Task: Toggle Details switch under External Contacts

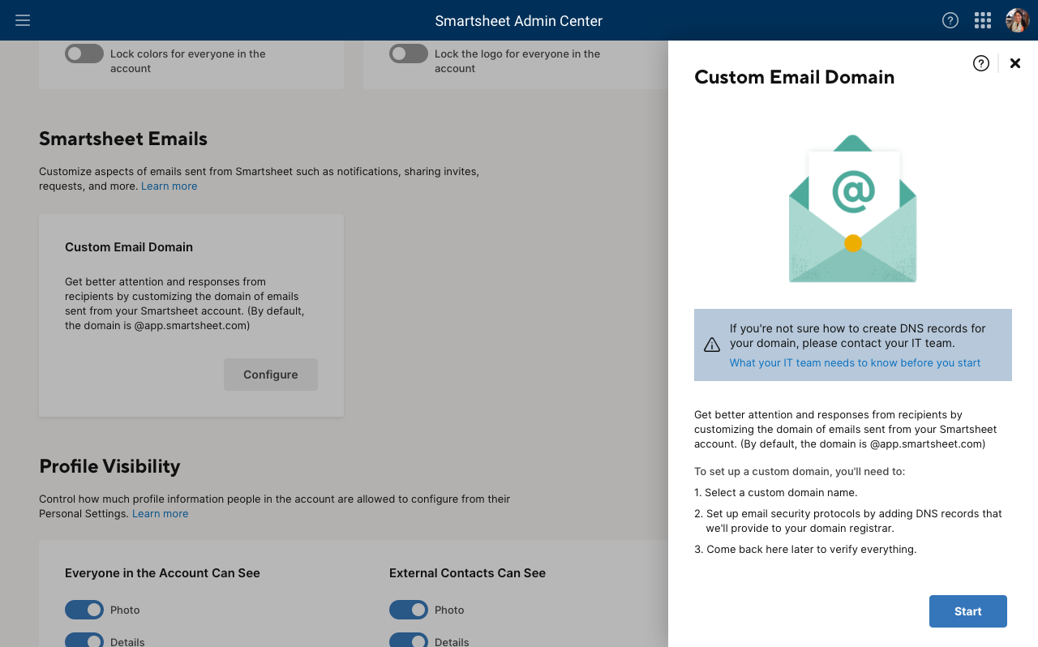Action: pos(409,641)
